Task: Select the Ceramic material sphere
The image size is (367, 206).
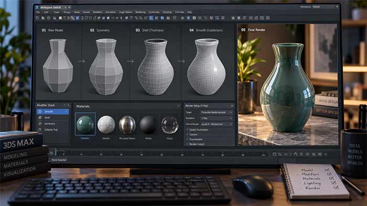Action: (x=85, y=125)
